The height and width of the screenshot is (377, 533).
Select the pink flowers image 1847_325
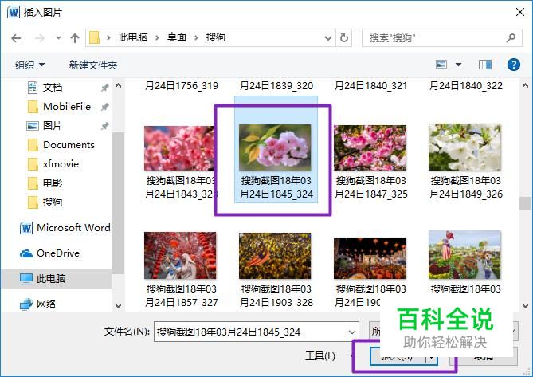click(370, 148)
